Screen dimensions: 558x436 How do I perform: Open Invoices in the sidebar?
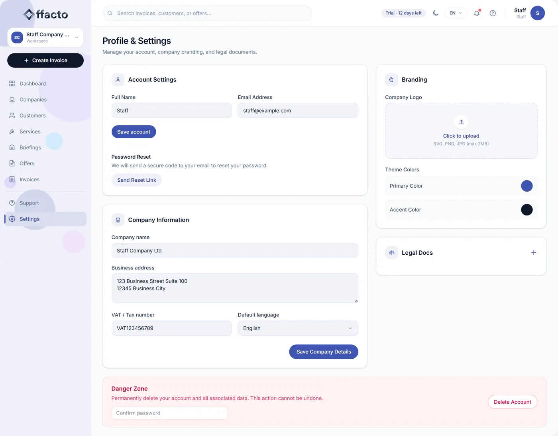pos(45,179)
